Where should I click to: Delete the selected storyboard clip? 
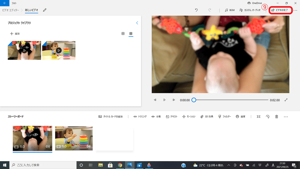pos(276,116)
